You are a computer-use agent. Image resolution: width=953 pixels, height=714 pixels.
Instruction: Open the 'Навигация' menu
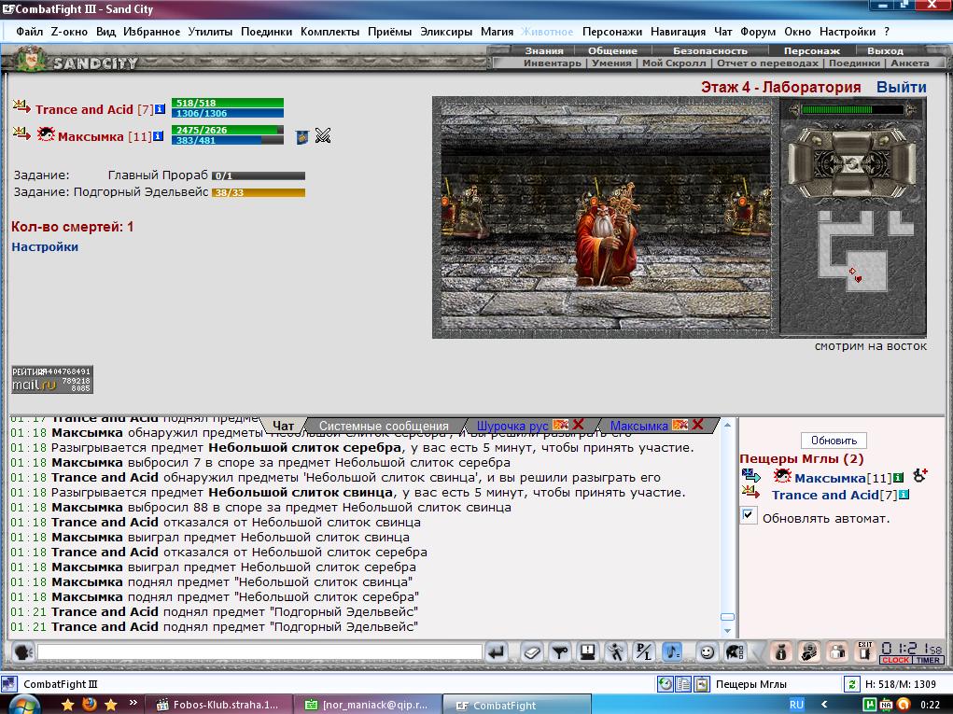[679, 32]
